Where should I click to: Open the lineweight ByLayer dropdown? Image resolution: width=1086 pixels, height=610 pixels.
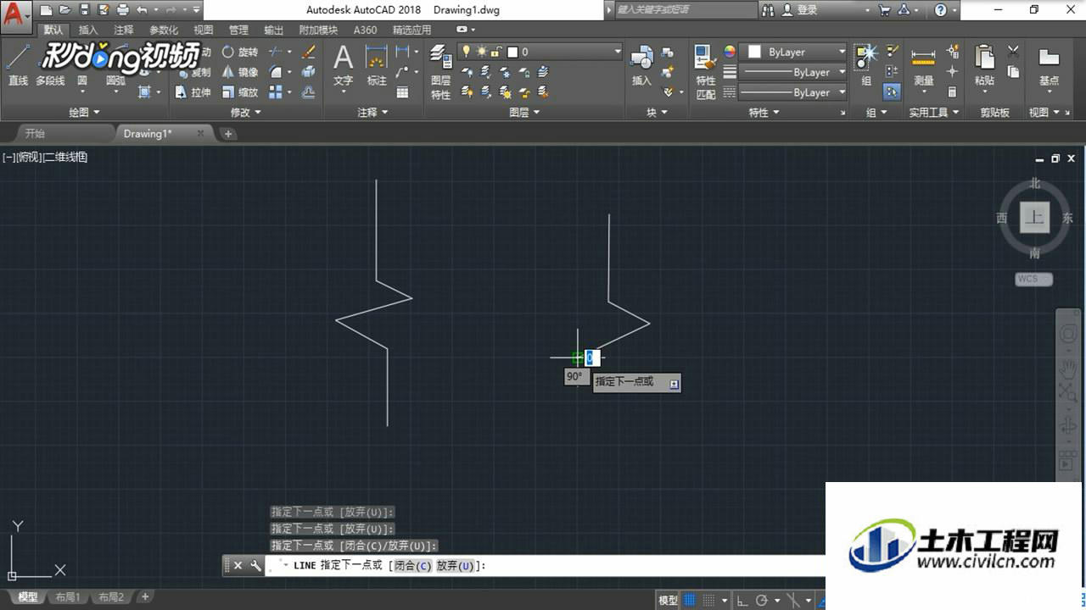click(x=794, y=72)
